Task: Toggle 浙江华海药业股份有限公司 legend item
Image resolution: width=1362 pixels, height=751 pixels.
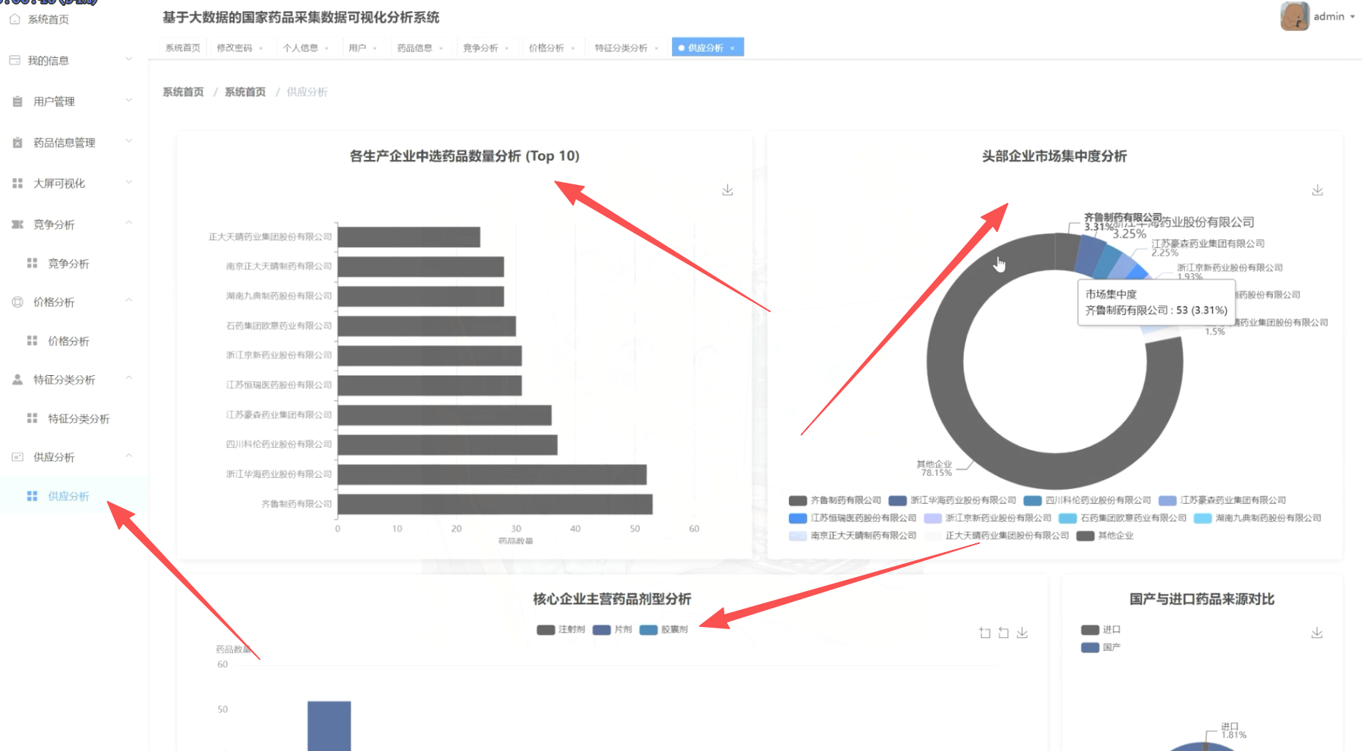Action: (x=952, y=501)
